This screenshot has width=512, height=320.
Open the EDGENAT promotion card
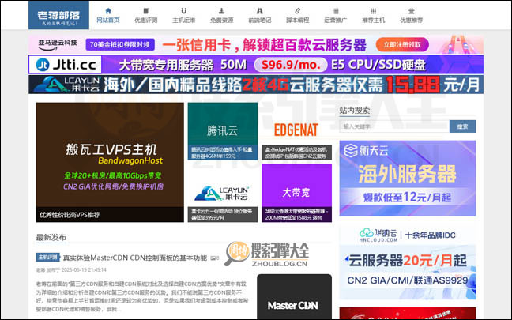point(296,131)
